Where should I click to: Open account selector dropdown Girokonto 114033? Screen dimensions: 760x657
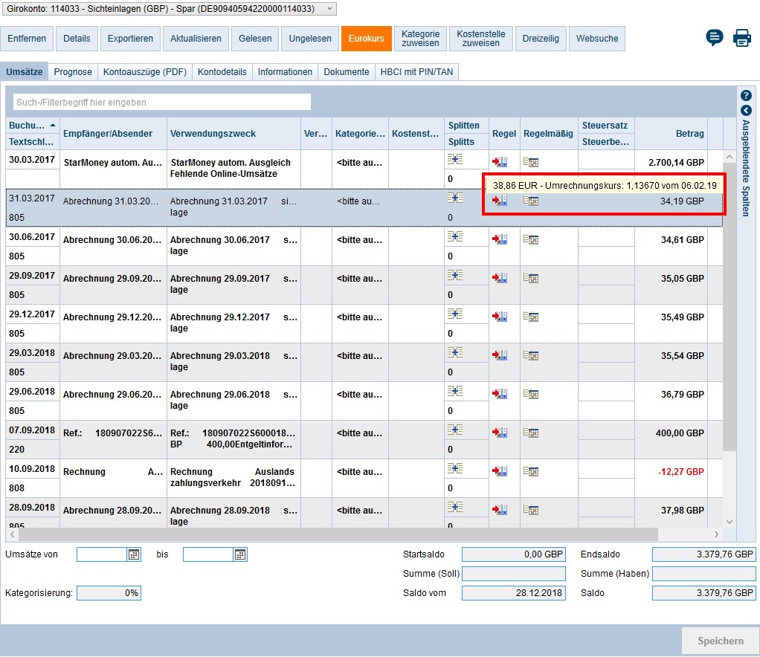[169, 9]
